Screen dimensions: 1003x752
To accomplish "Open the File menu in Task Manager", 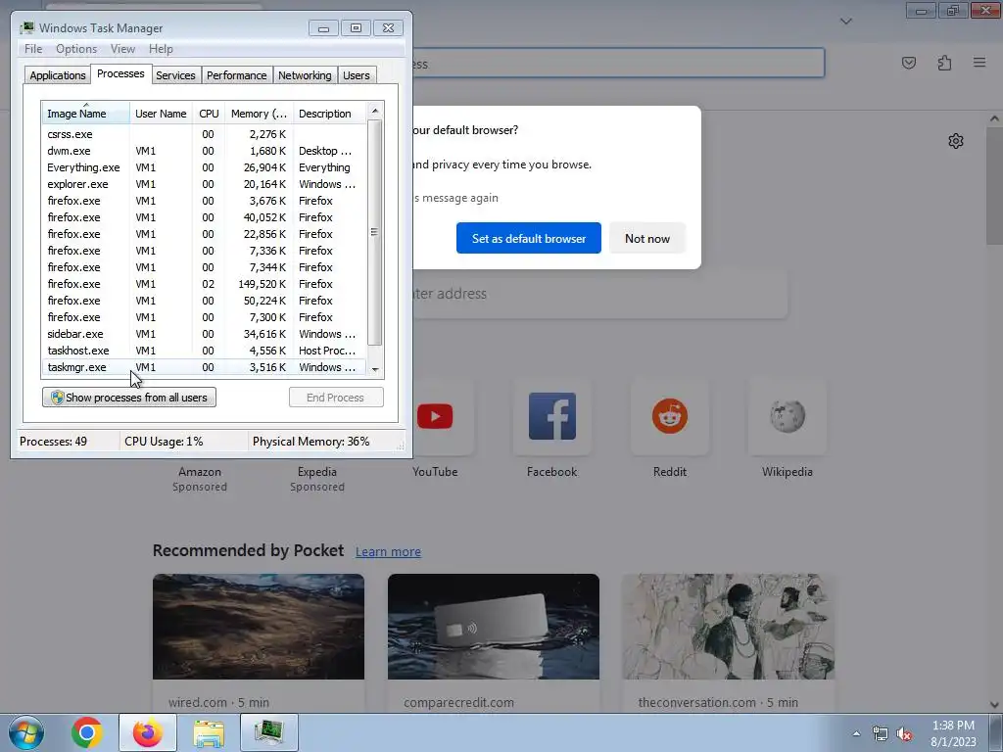I will tap(33, 49).
